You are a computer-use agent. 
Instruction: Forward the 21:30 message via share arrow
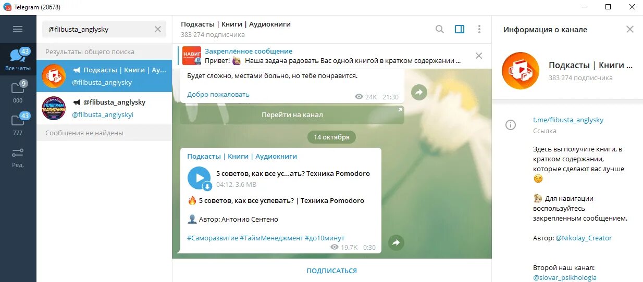(x=419, y=93)
